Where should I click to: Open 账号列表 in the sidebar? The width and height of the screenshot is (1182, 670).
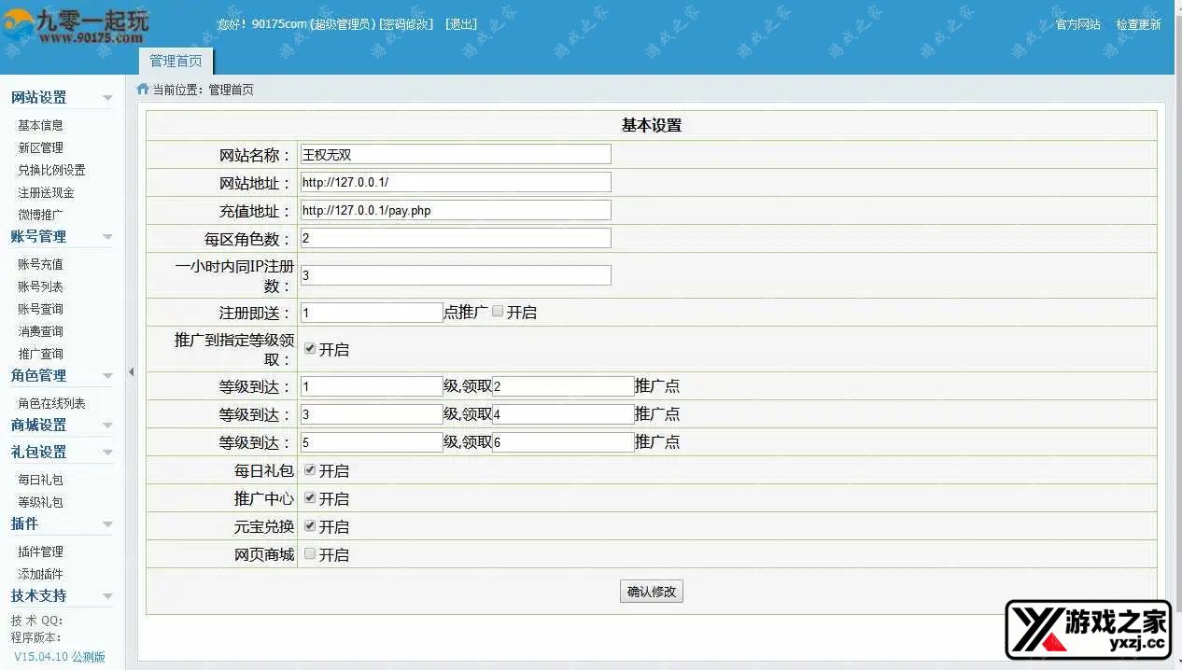tap(40, 286)
